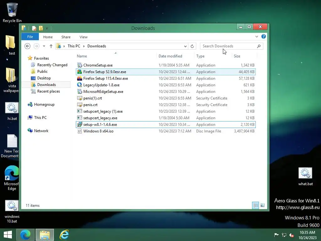Select Windows 8 x64.iso disc image
This screenshot has height=241, width=321.
click(166, 131)
